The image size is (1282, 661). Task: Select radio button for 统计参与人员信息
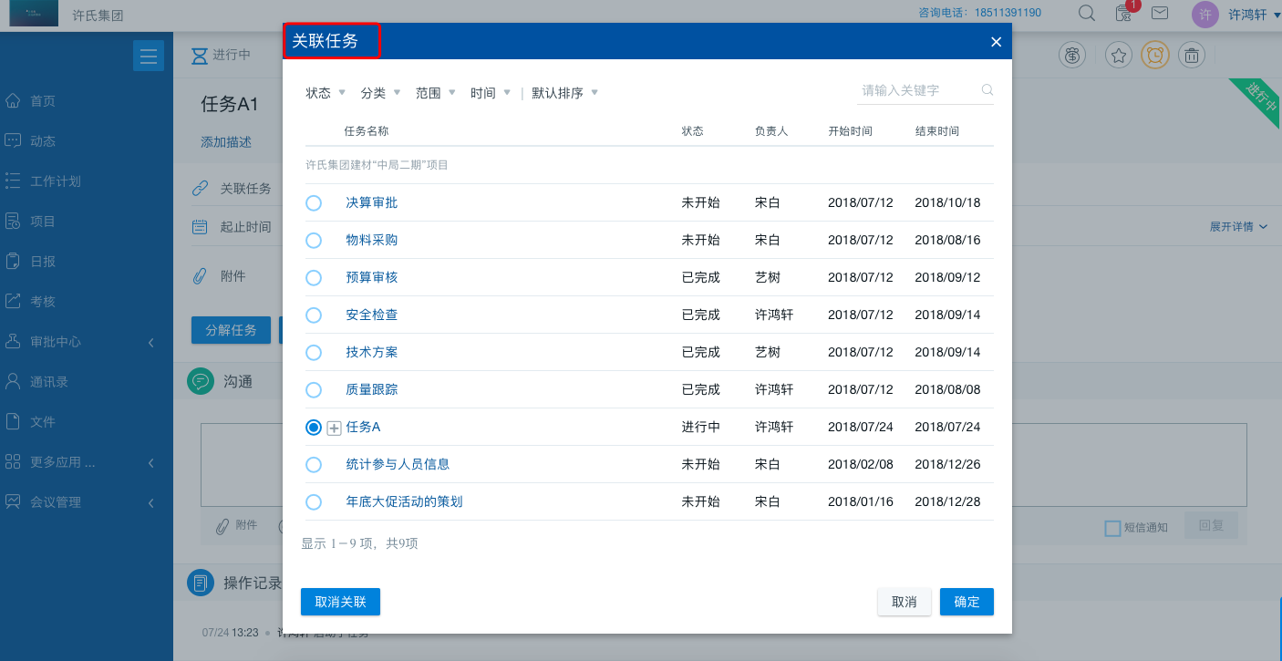(x=314, y=464)
